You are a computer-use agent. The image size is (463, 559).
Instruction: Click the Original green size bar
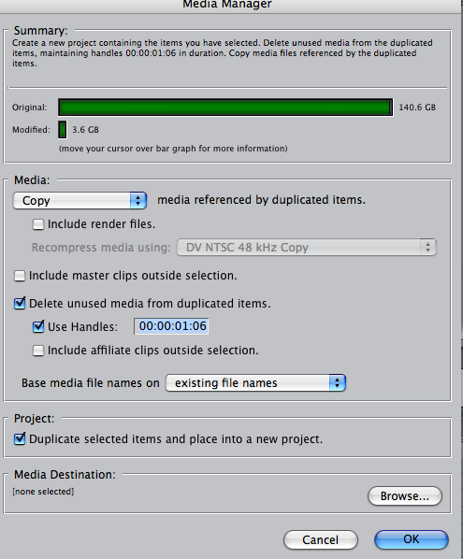tap(225, 107)
